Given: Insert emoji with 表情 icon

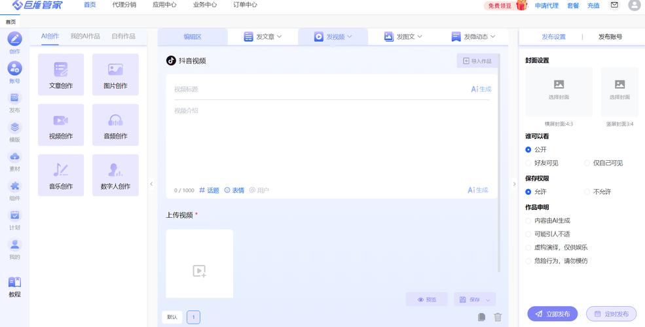Looking at the screenshot, I should pyautogui.click(x=234, y=190).
